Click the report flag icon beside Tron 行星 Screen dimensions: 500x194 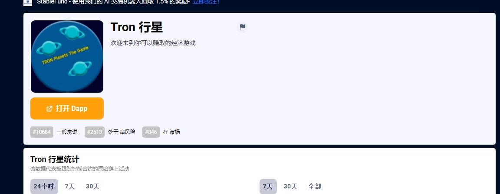[242, 27]
